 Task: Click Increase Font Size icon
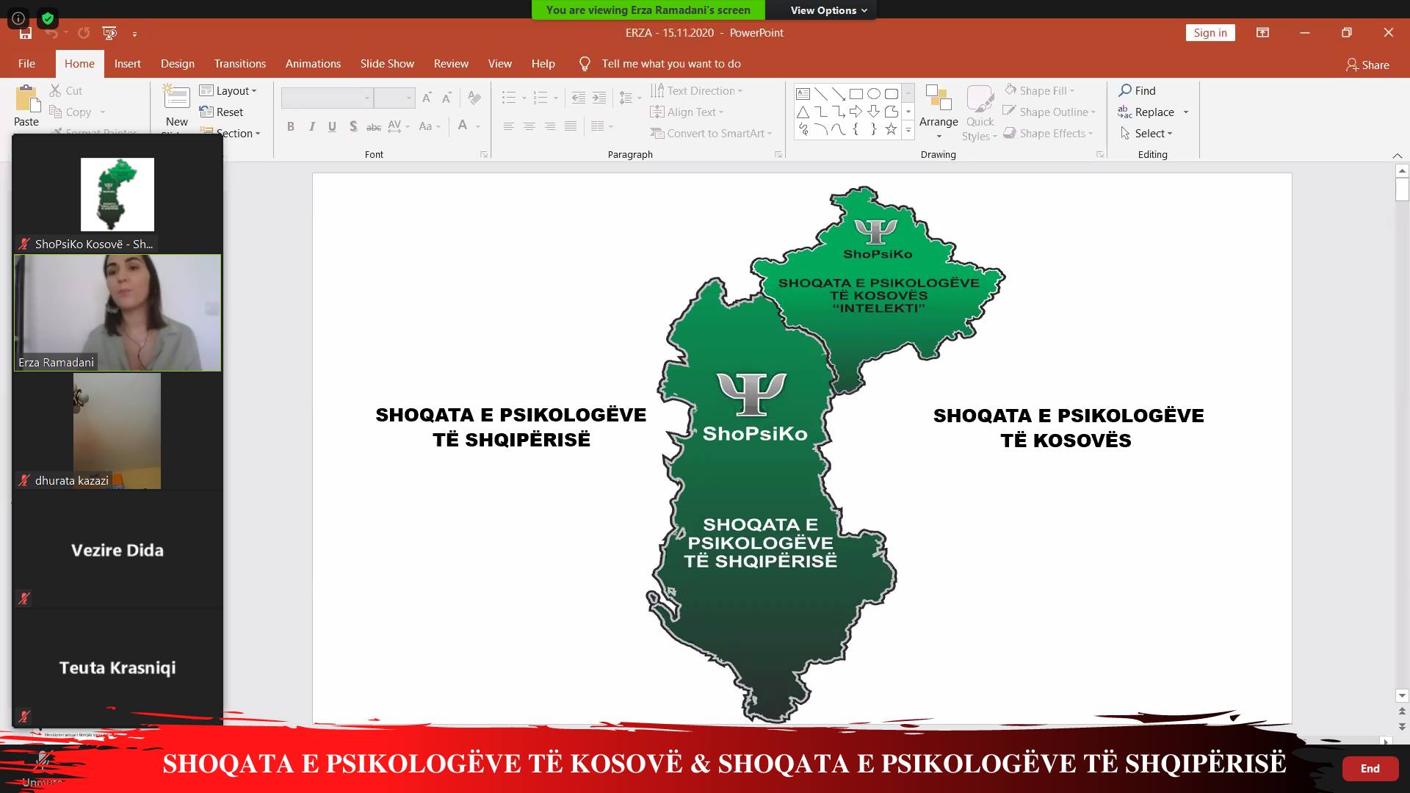coord(427,98)
